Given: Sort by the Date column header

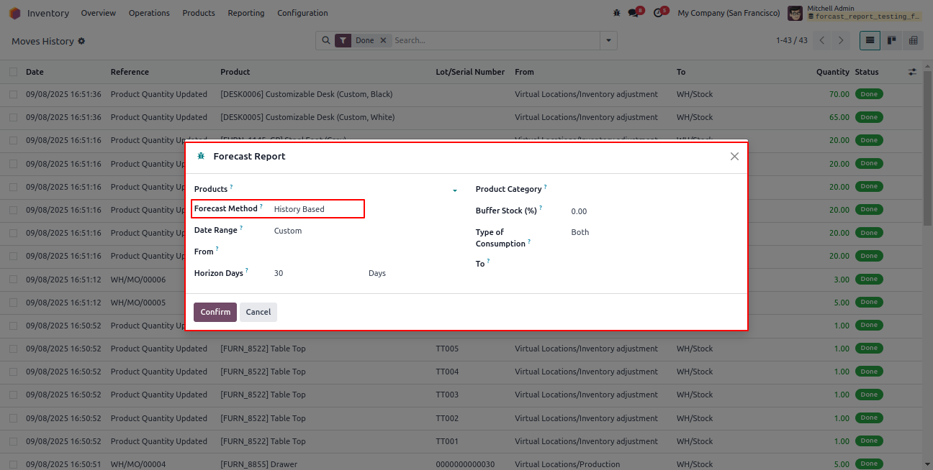Looking at the screenshot, I should [35, 72].
